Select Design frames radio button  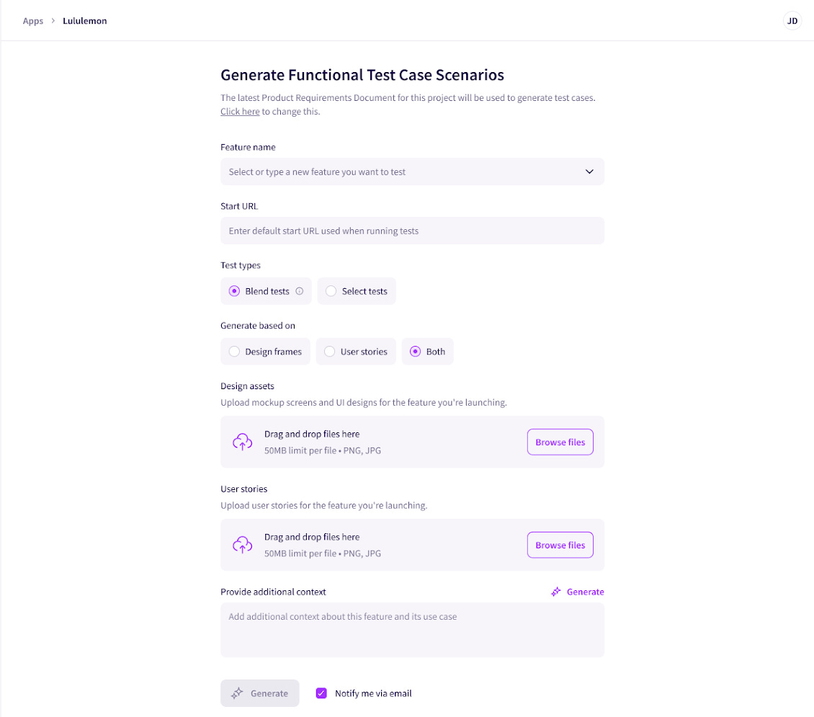coord(234,352)
